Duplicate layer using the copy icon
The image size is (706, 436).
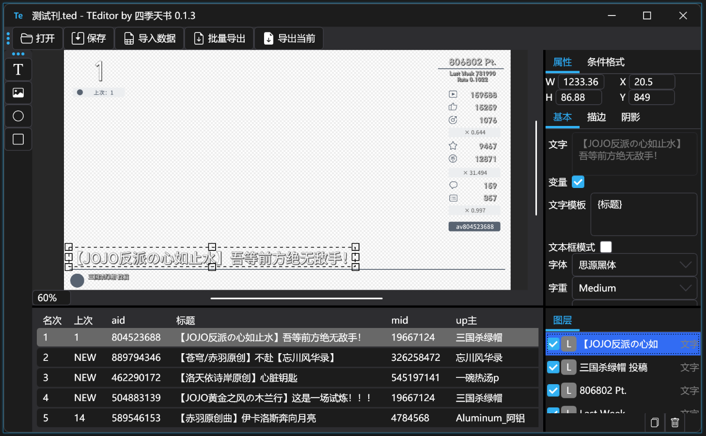click(655, 422)
